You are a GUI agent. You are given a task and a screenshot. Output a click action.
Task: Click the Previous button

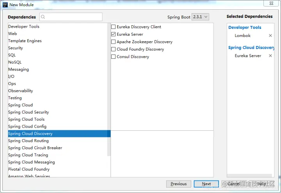[x=178, y=184]
